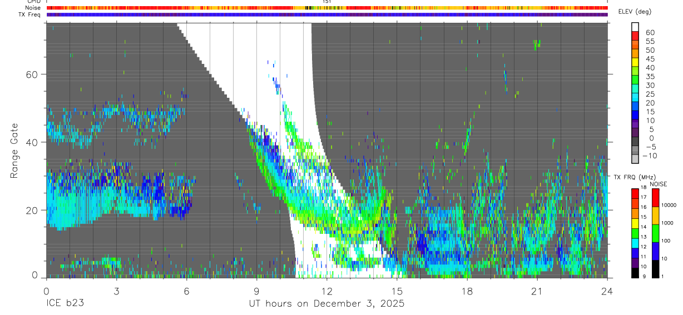Click the yellow ELEV segment between 40 and 45
Viewport: 683px width, 315px height.
(x=635, y=62)
